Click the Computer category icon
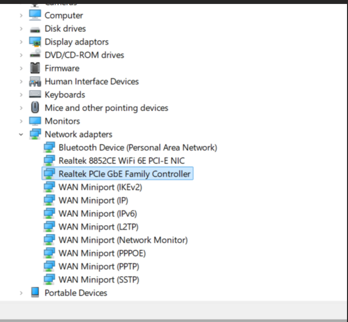The image size is (348, 322). [35, 15]
